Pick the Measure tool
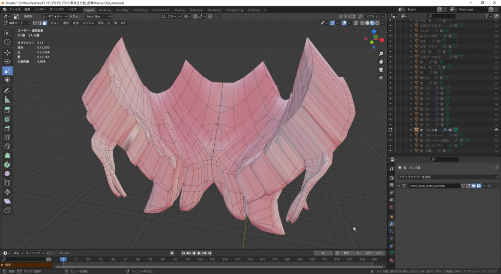 tap(7, 100)
